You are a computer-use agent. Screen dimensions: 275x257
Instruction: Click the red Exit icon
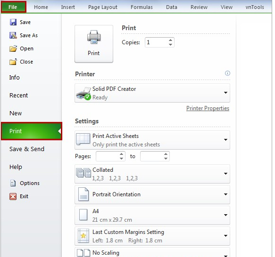tap(13, 196)
